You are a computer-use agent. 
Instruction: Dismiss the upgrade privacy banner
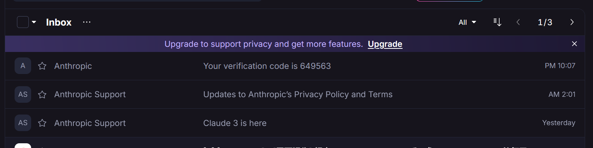coord(574,44)
